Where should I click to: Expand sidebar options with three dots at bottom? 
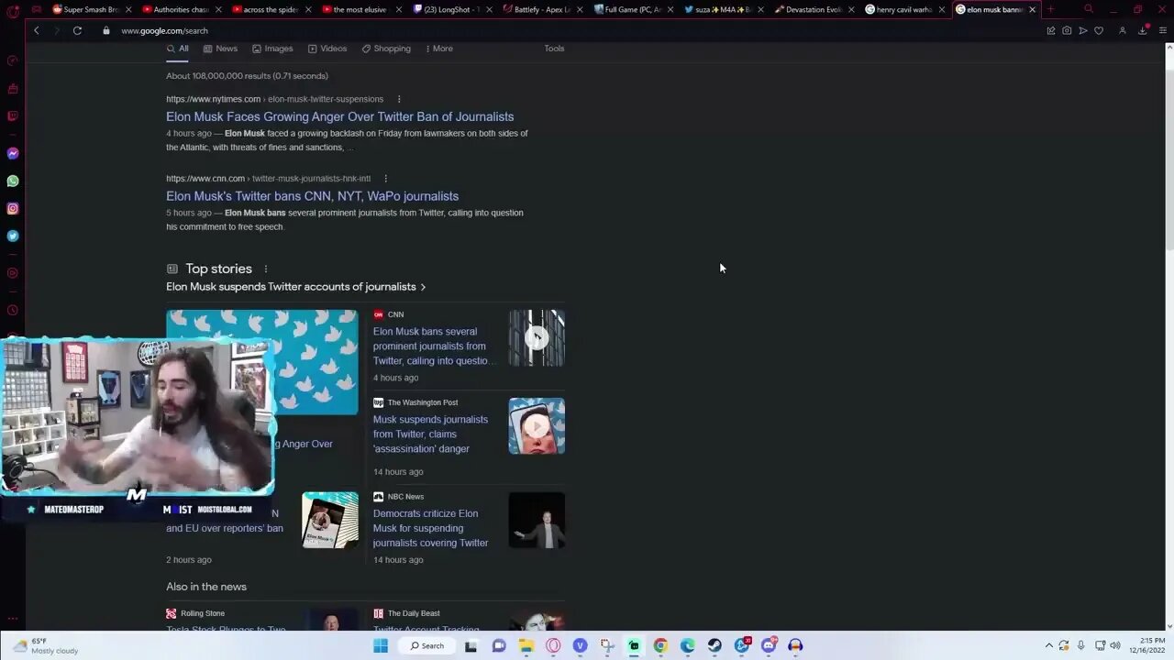13,619
